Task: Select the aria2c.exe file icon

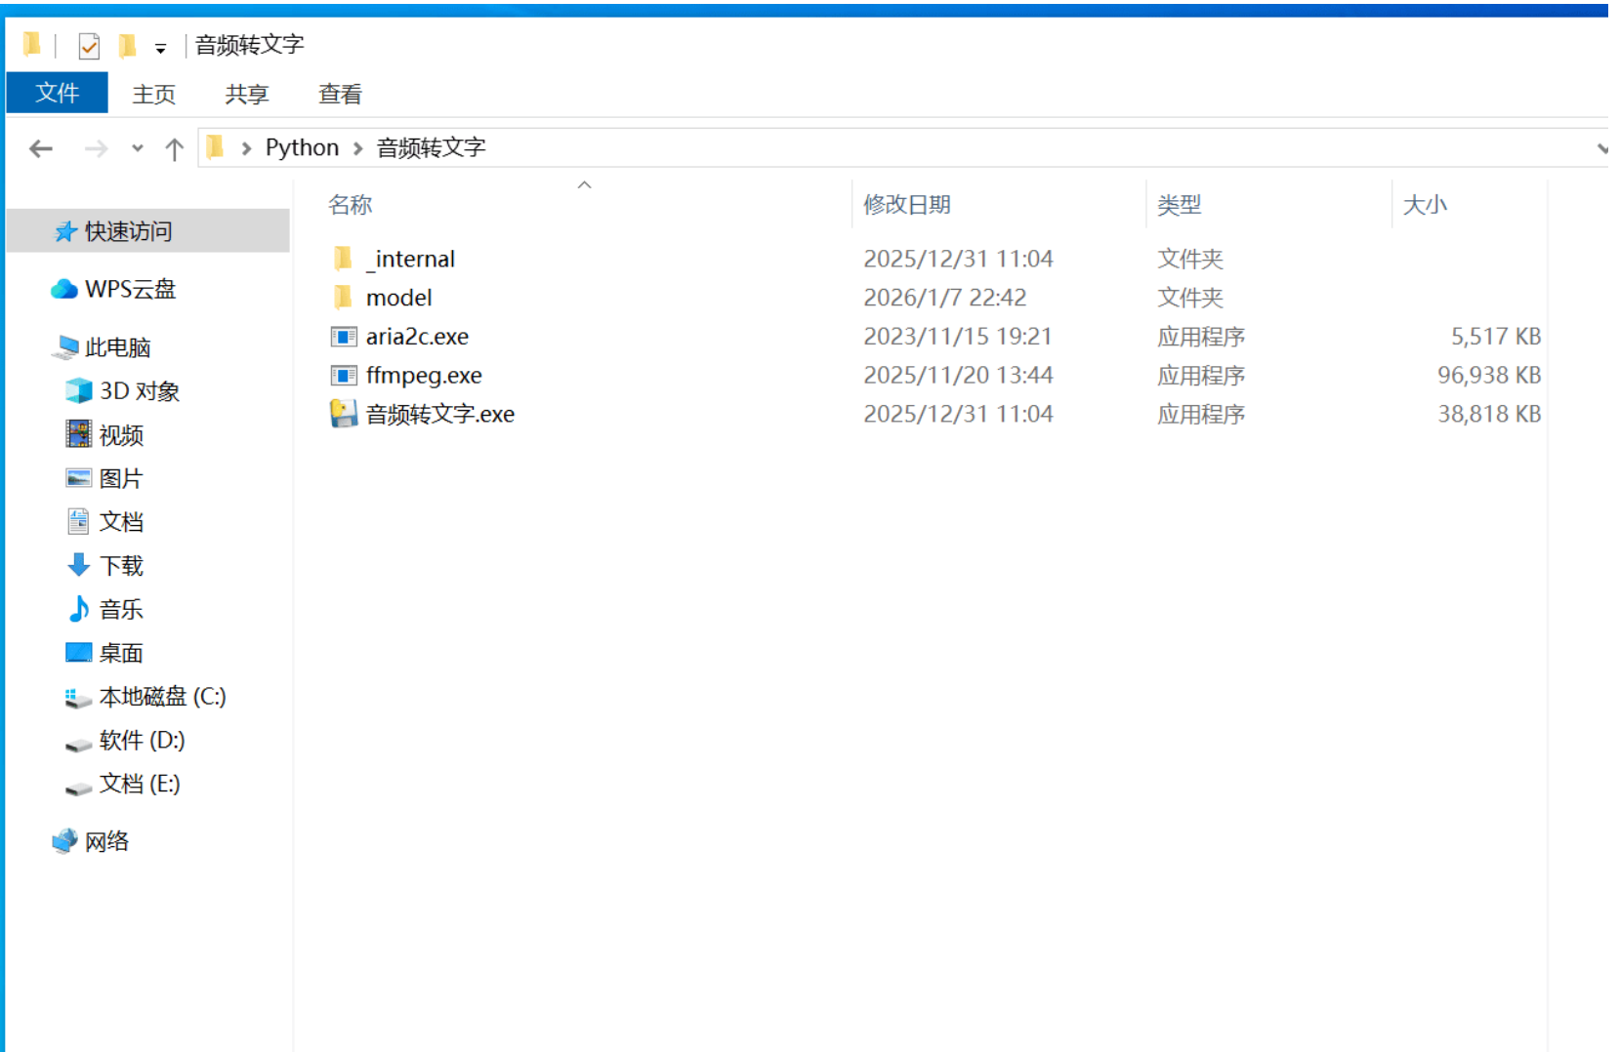Action: point(344,337)
